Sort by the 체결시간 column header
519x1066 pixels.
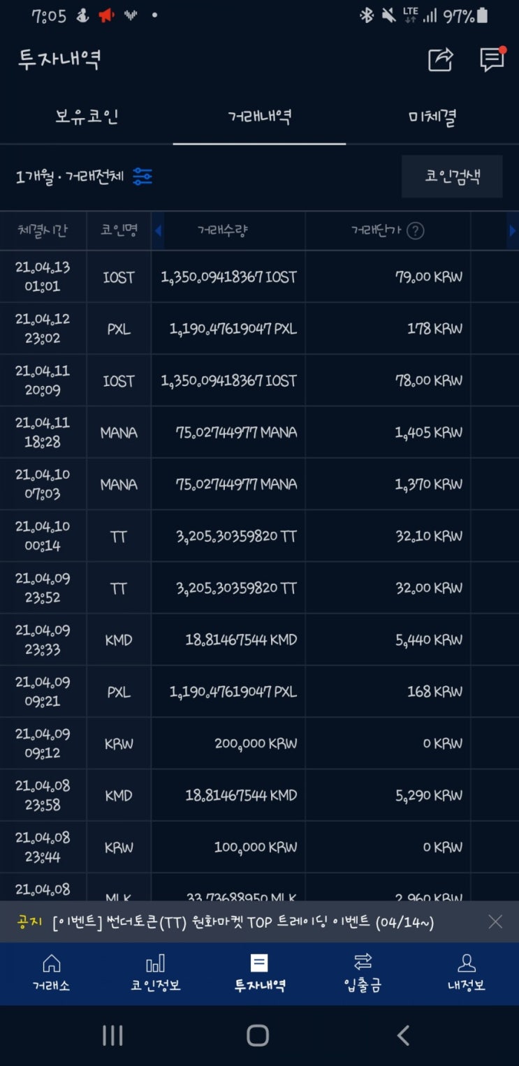click(x=43, y=231)
